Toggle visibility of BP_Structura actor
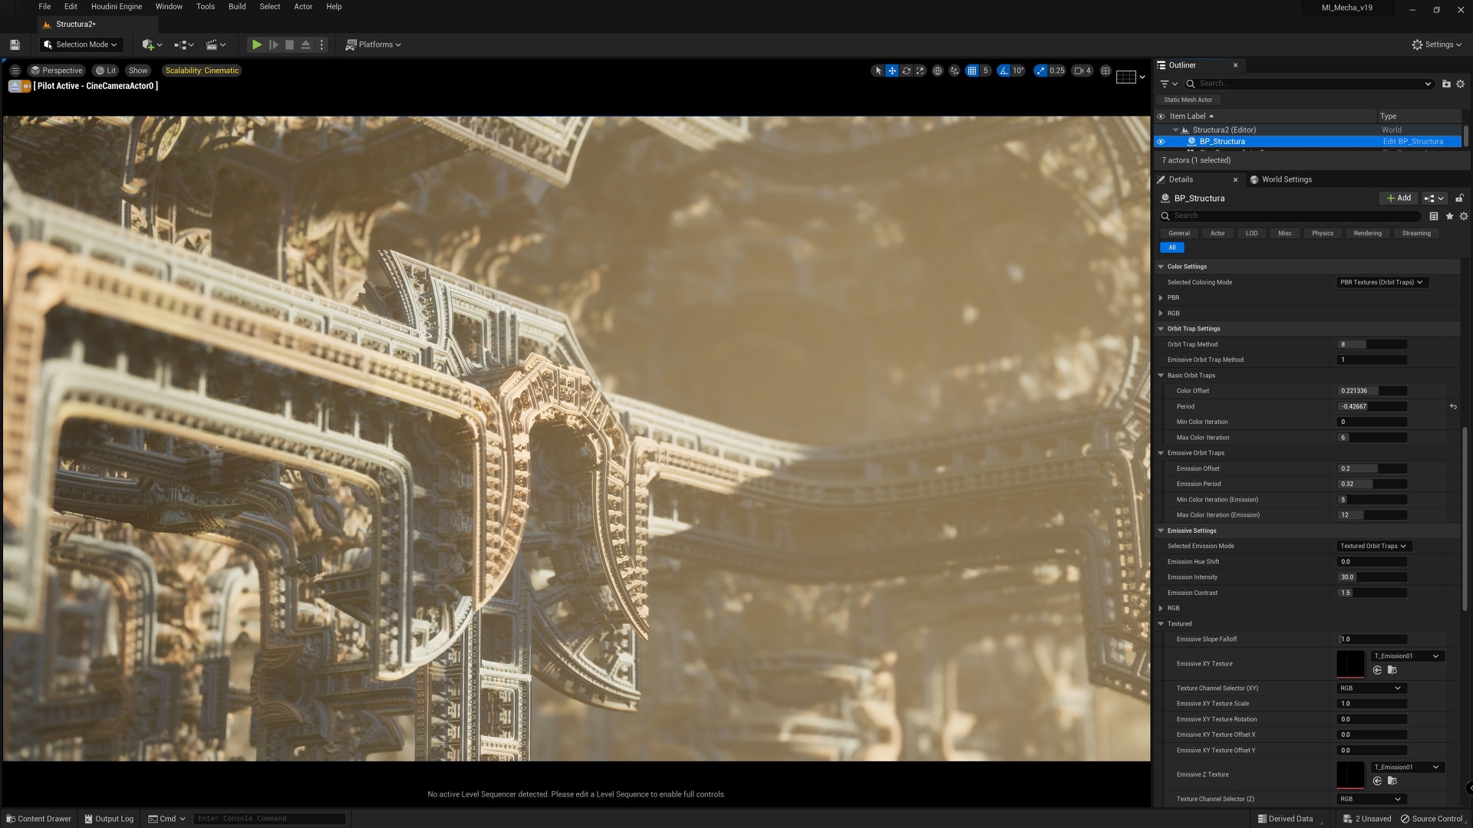 (x=1161, y=142)
